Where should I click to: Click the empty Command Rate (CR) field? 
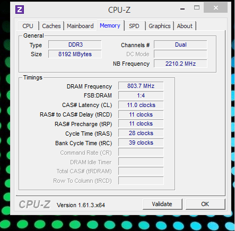click(141, 152)
